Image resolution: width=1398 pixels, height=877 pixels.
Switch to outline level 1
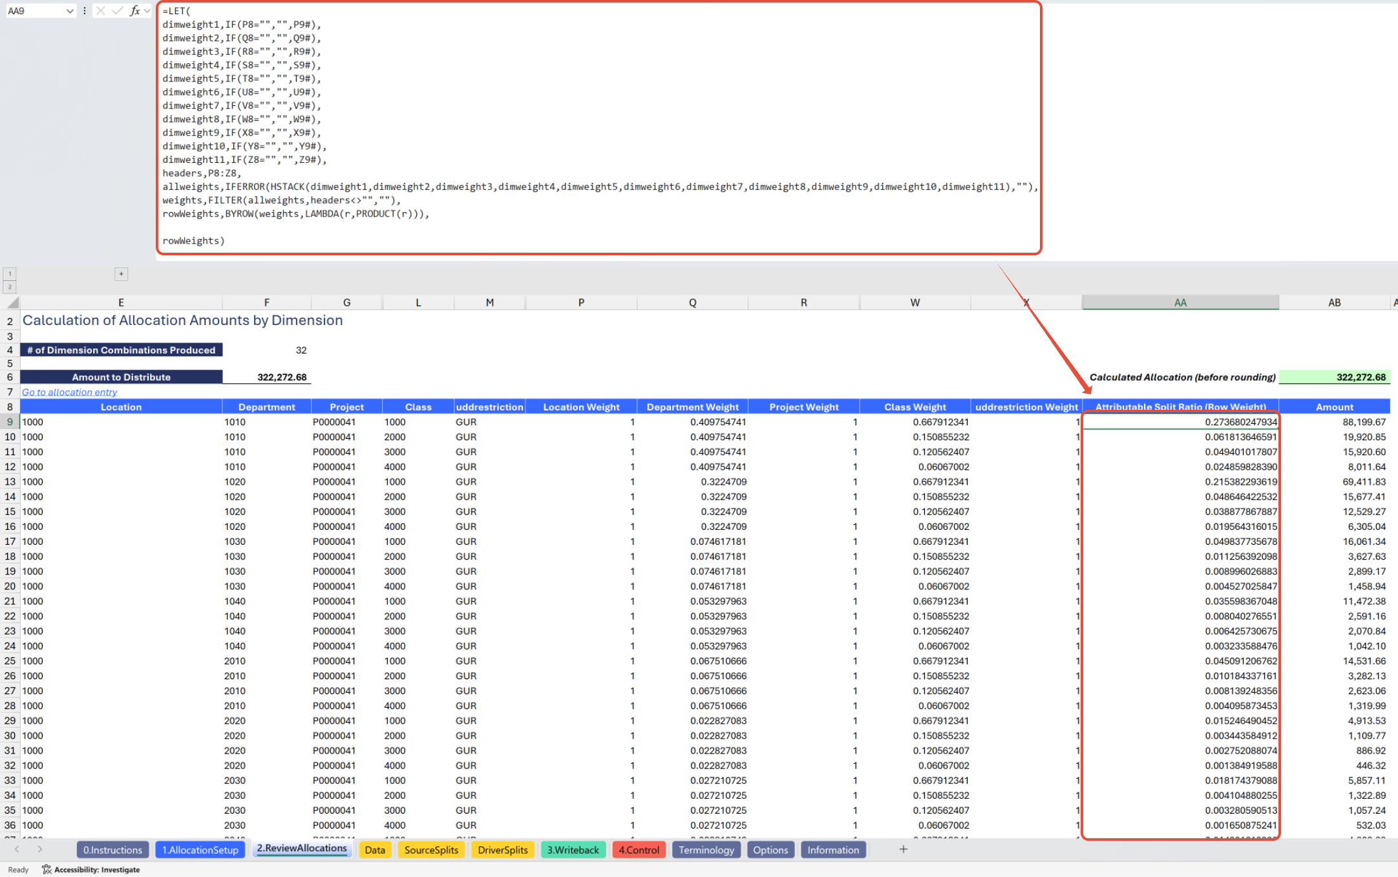pyautogui.click(x=10, y=274)
